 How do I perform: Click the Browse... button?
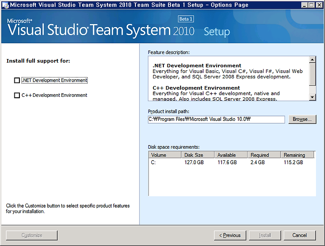302,119
